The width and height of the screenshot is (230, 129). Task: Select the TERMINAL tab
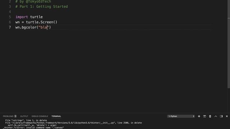[56, 116]
